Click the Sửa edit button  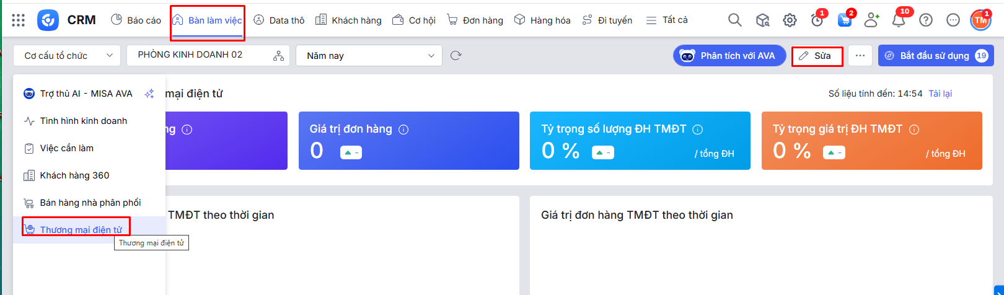[817, 56]
